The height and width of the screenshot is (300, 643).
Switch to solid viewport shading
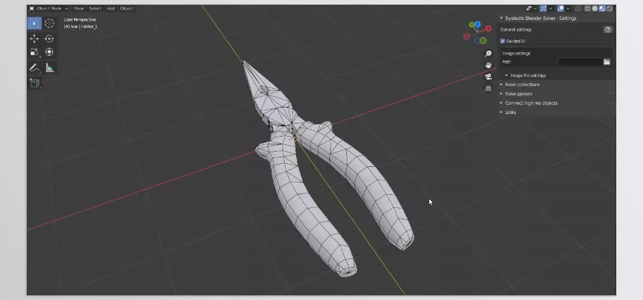[x=595, y=8]
